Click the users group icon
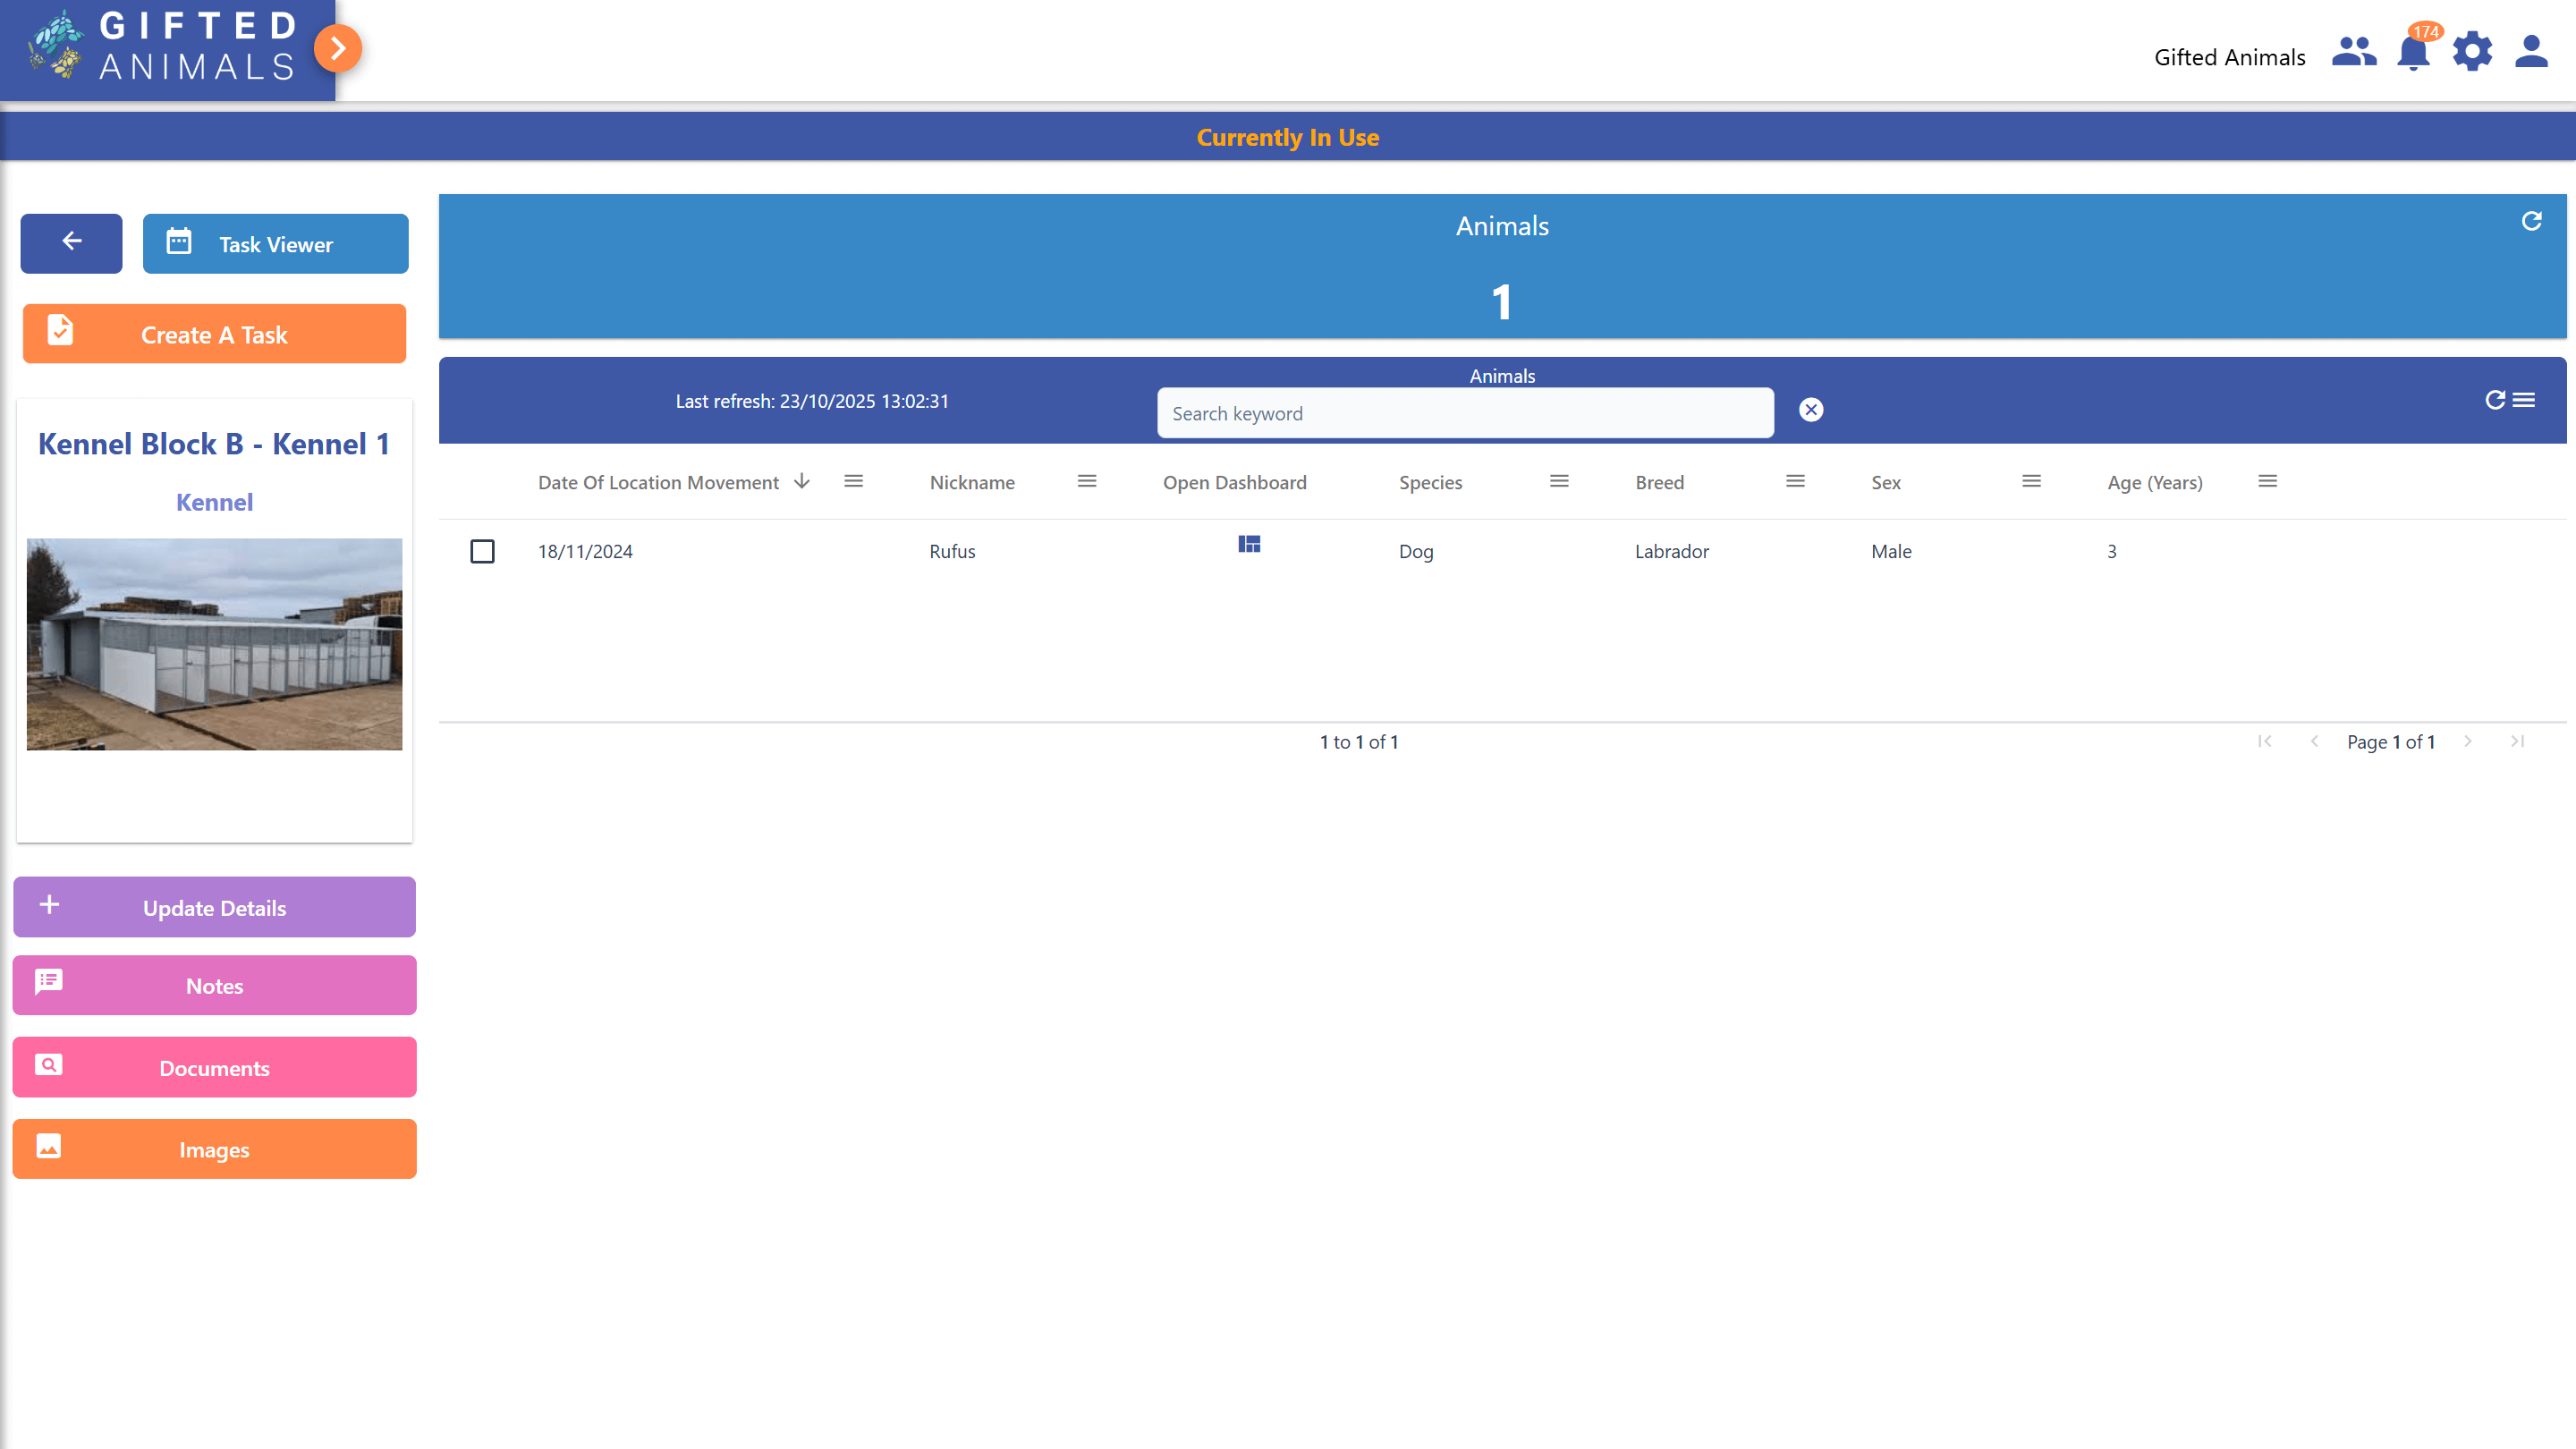2576x1449 pixels. (2354, 52)
